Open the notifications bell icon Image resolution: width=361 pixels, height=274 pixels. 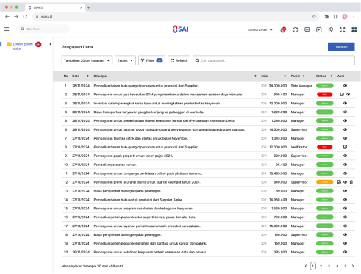pyautogui.click(x=283, y=29)
